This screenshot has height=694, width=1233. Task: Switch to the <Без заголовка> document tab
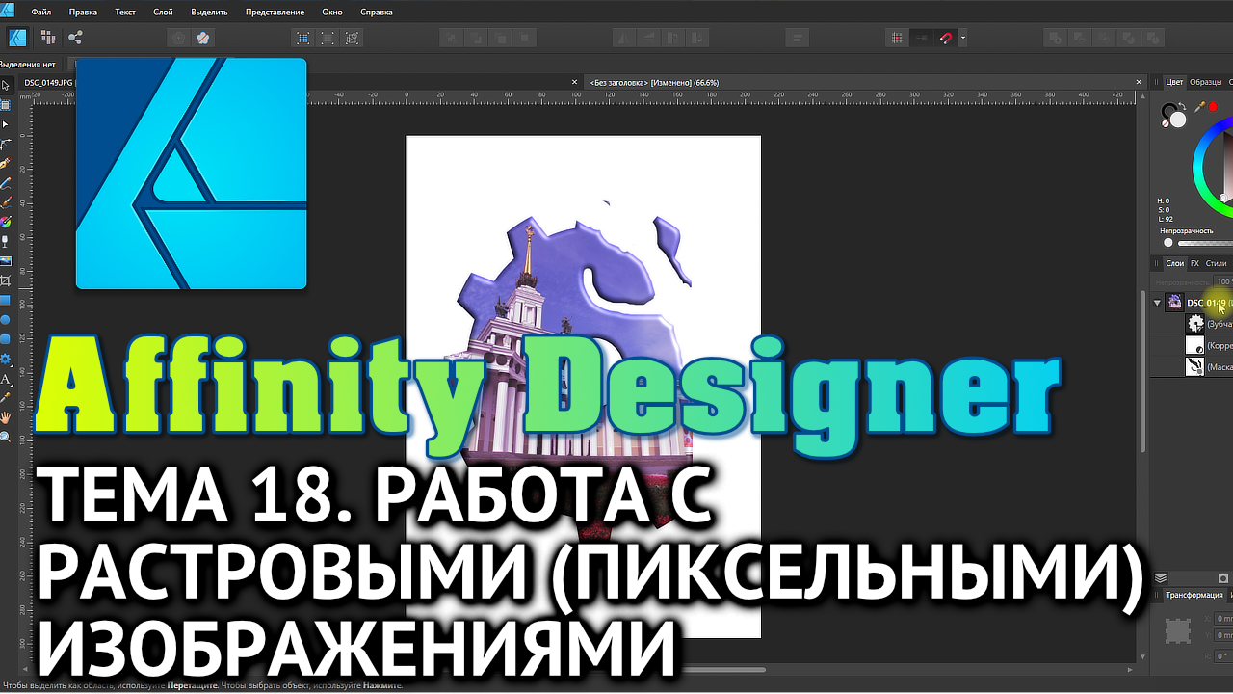[x=655, y=83]
